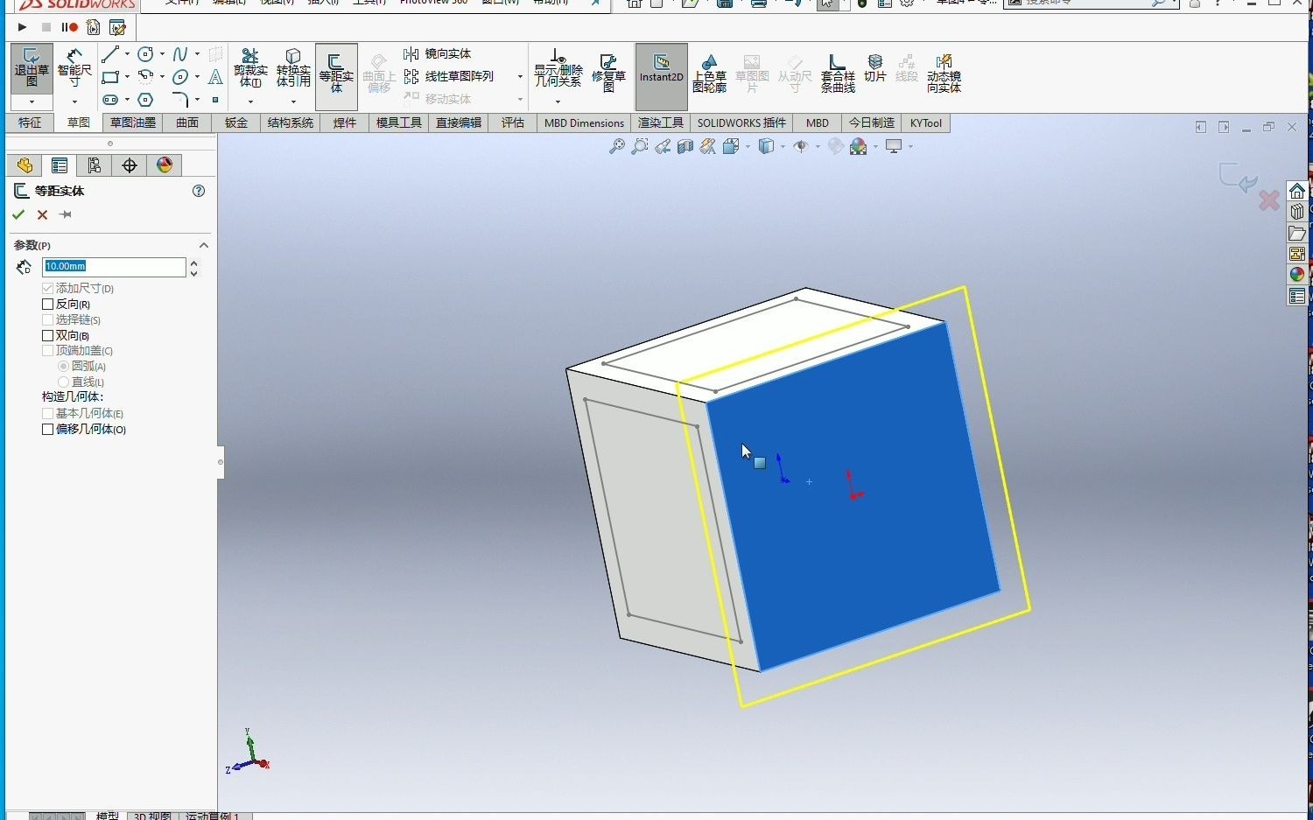This screenshot has height=820, width=1313.
Task: Enable the 反向(R) checkbox
Action: (x=48, y=304)
